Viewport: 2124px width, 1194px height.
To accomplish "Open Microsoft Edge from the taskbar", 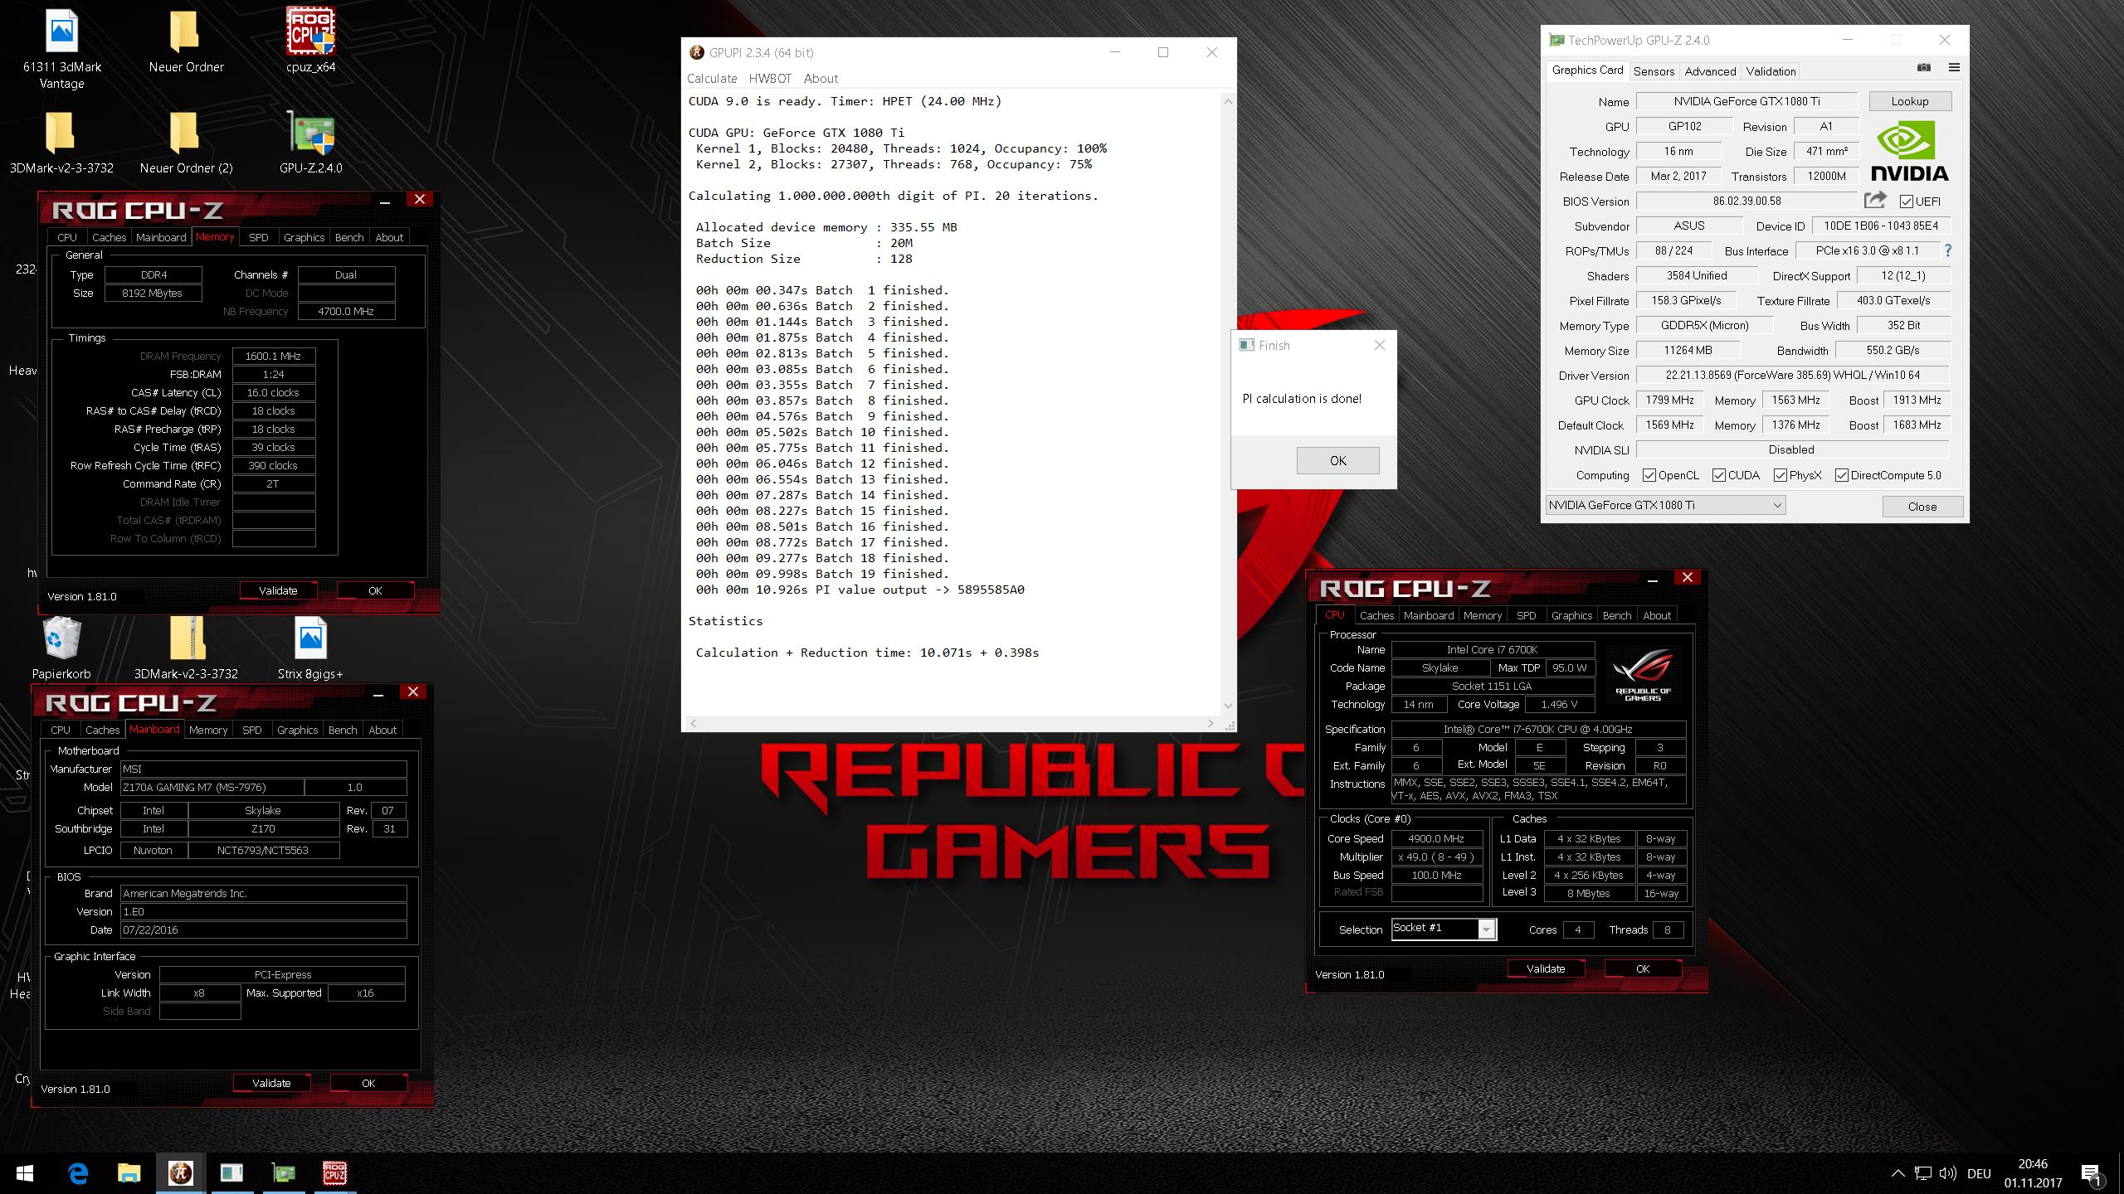I will point(78,1173).
